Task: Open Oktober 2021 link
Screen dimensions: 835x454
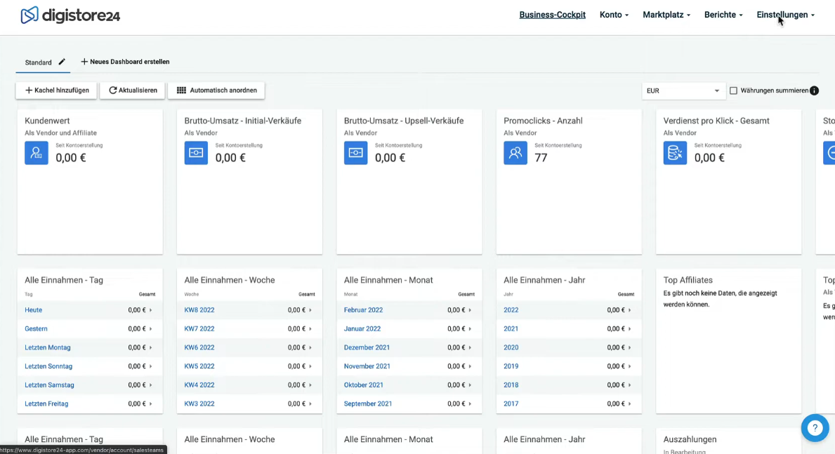Action: coord(364,385)
